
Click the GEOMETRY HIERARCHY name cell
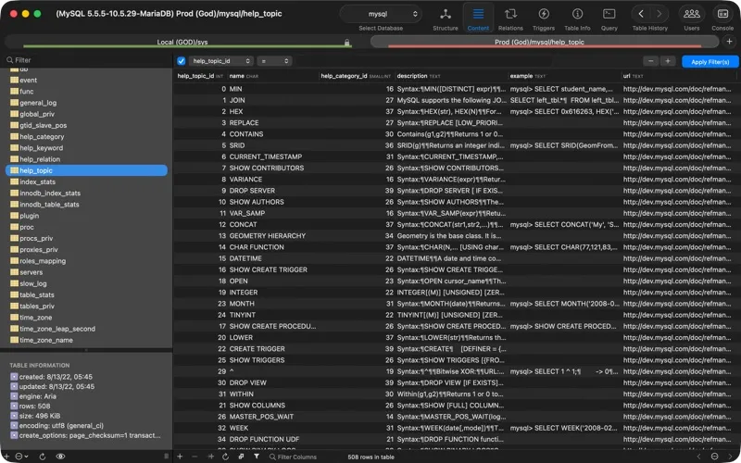coord(268,236)
